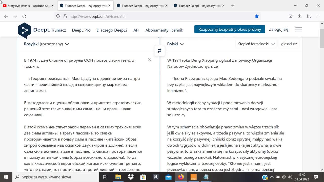Toggle the bookmark star in address bar
Screen dimensions: 324x182
click(x=257, y=16)
